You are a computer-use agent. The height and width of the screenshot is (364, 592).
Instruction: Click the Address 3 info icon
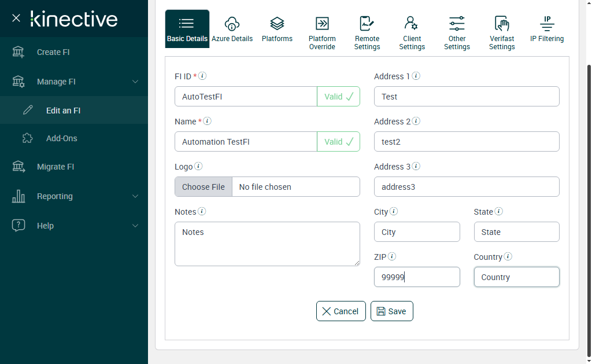point(416,166)
